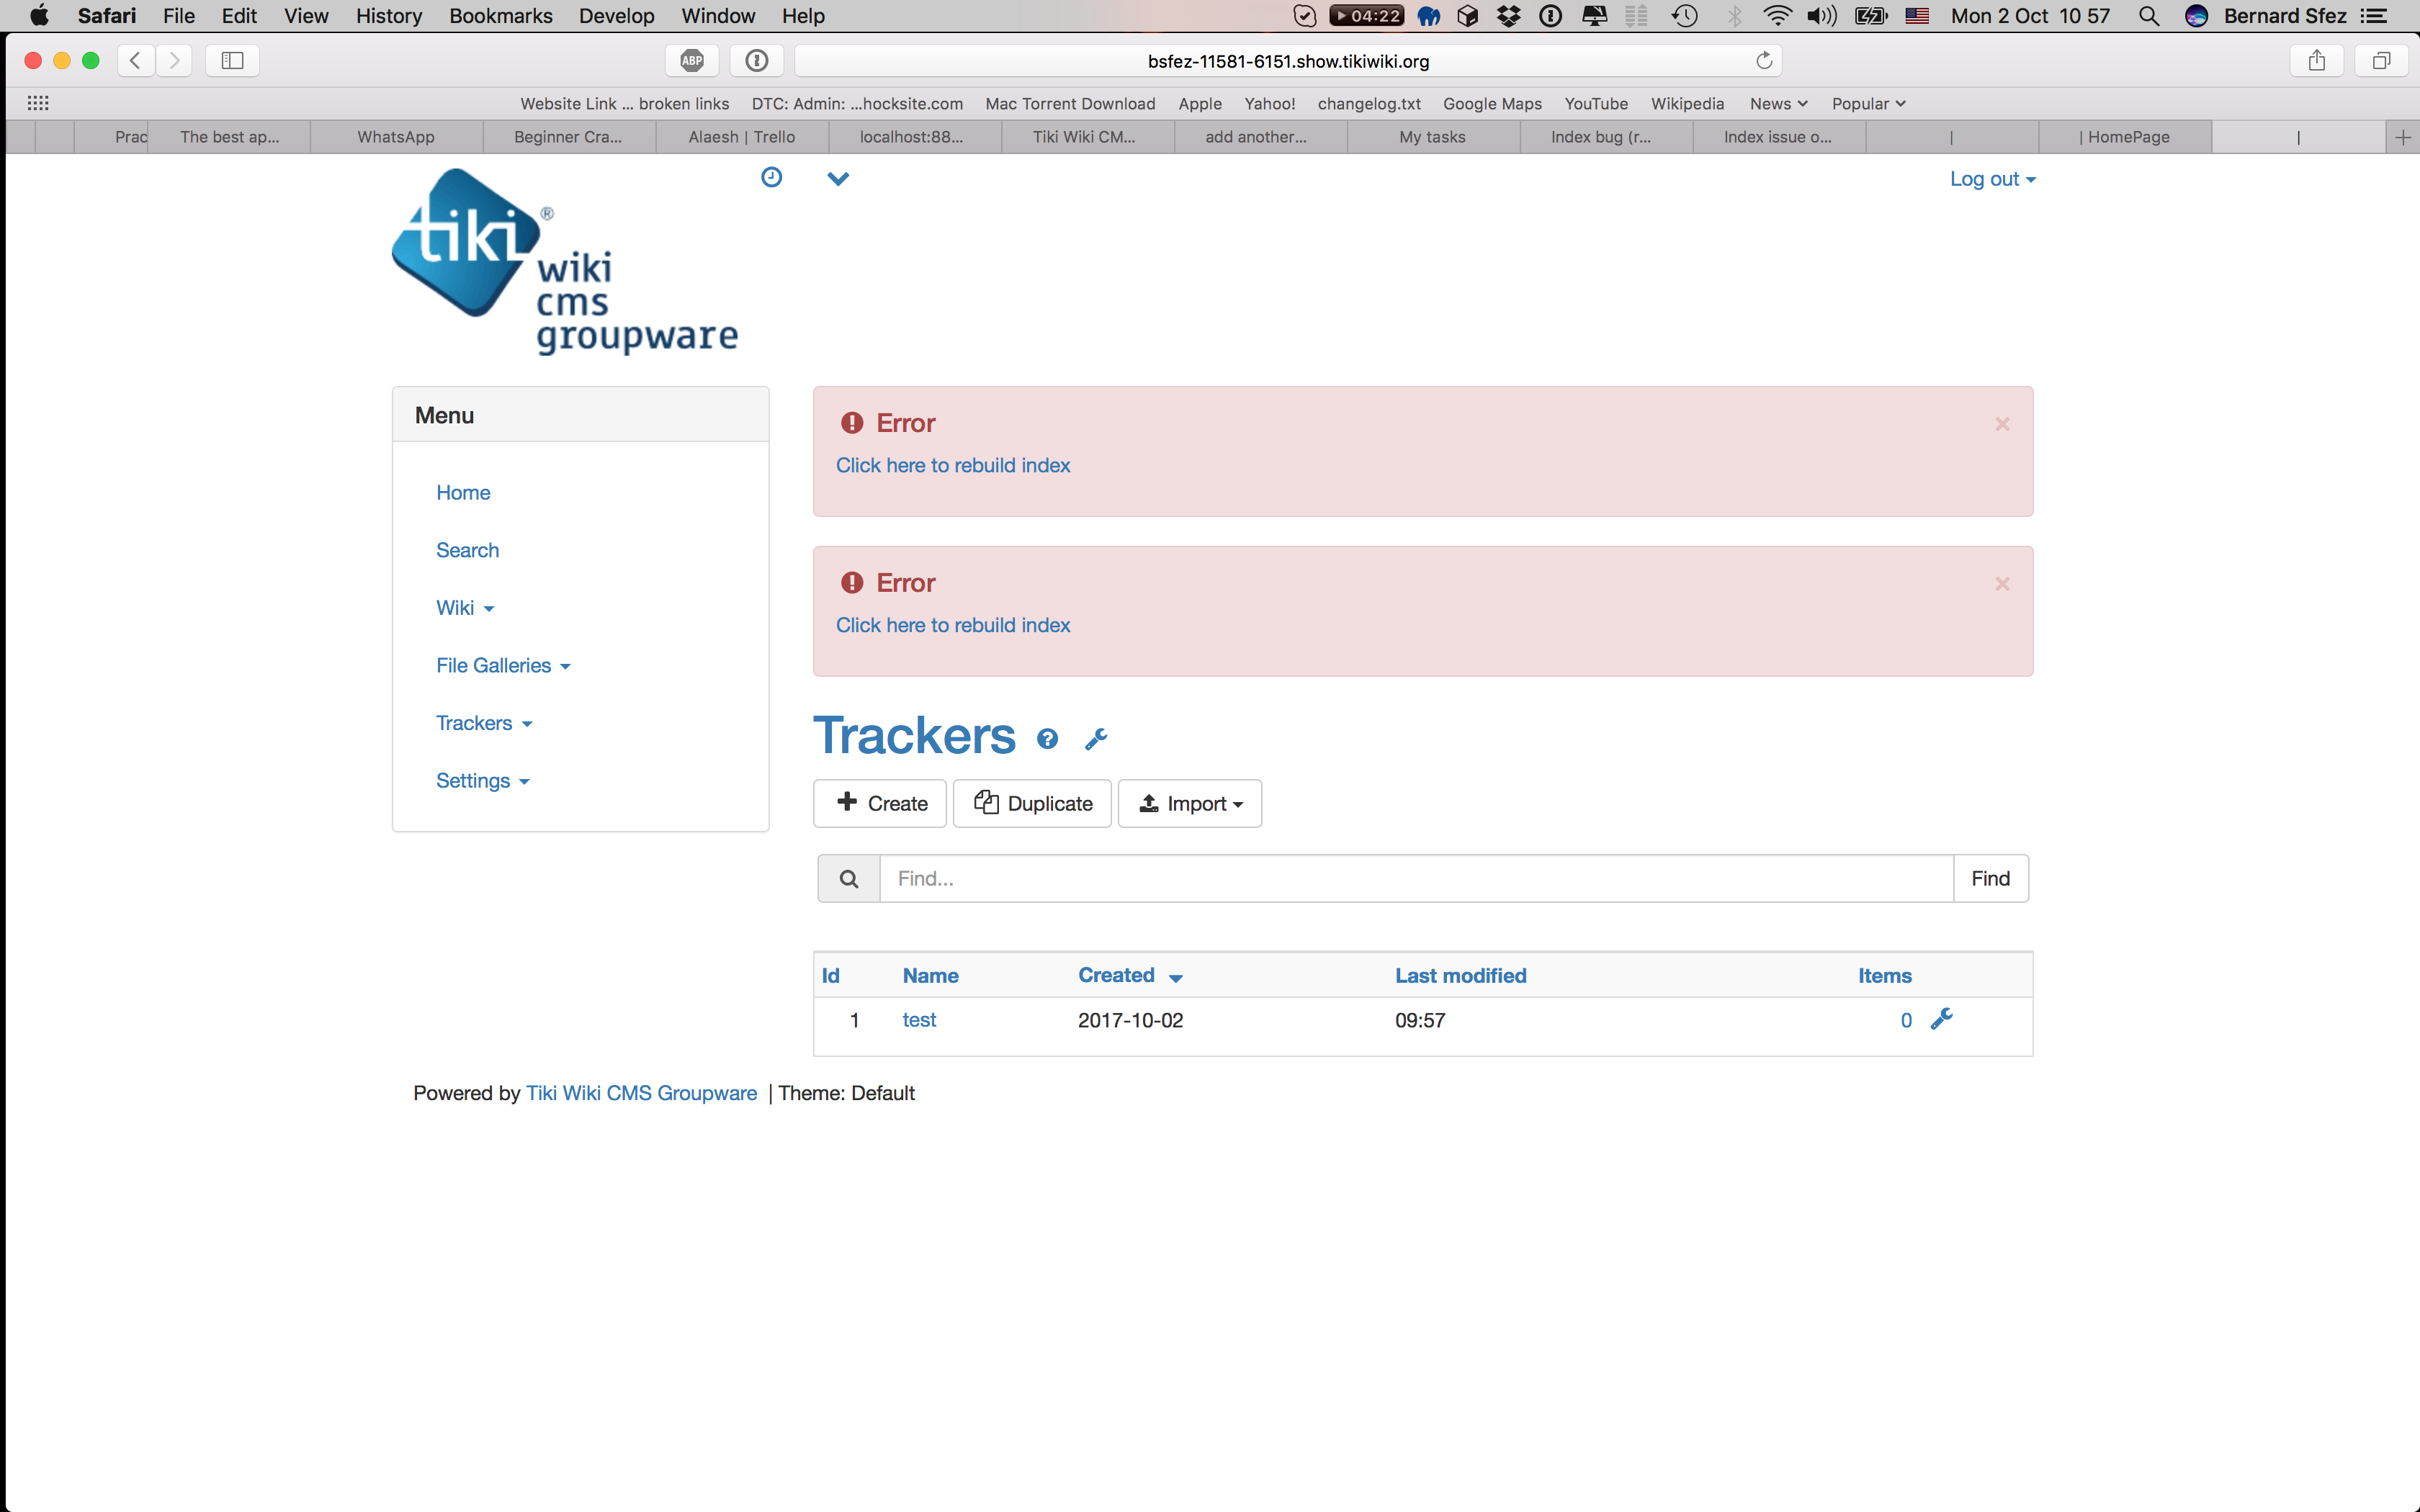This screenshot has height=1512, width=2420.
Task: Click the 1Password toolbar icon
Action: pyautogui.click(x=757, y=61)
